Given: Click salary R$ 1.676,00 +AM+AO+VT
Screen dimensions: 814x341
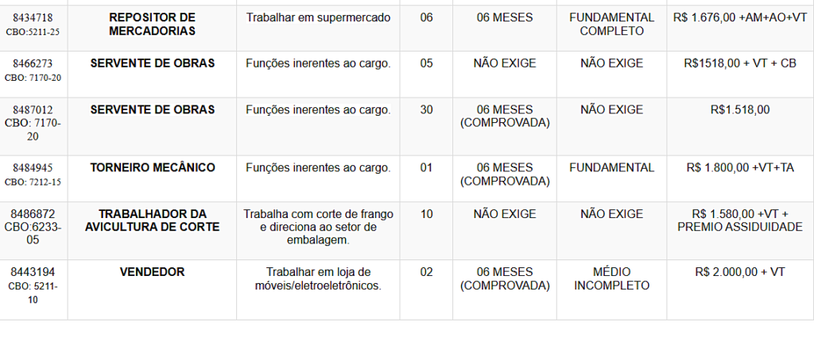Looking at the screenshot, I should click(x=740, y=18).
